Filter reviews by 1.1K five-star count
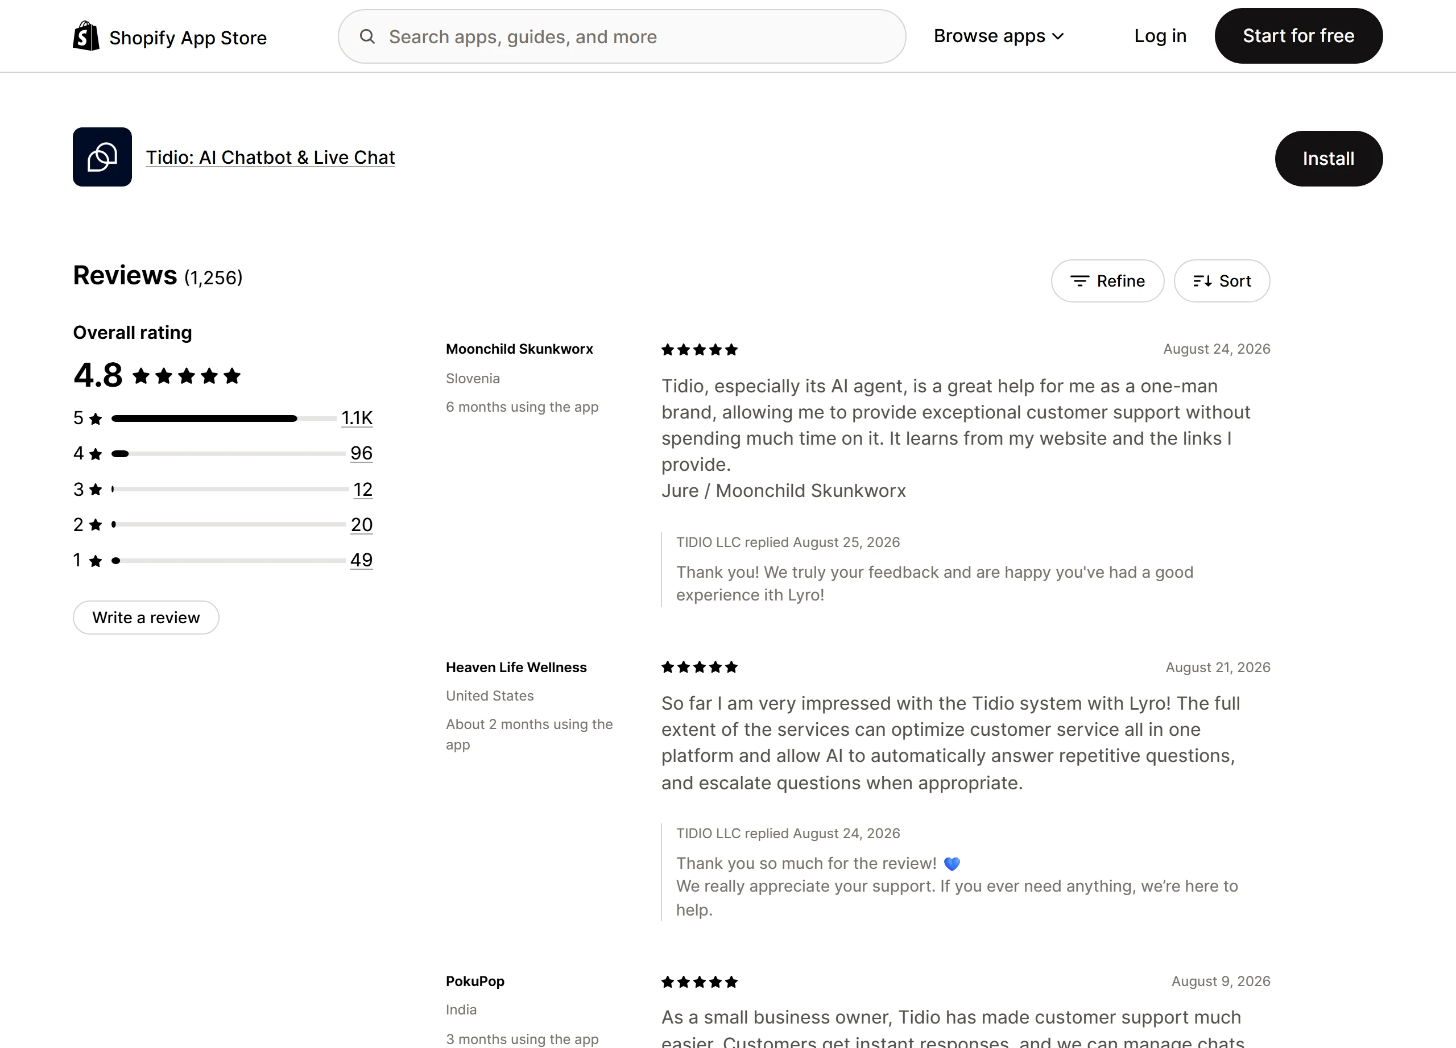This screenshot has height=1048, width=1456. (357, 418)
